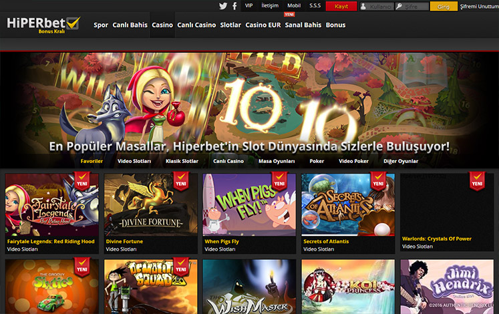Click the When Pigs Fly title link
Image resolution: width=499 pixels, height=314 pixels.
coord(222,241)
